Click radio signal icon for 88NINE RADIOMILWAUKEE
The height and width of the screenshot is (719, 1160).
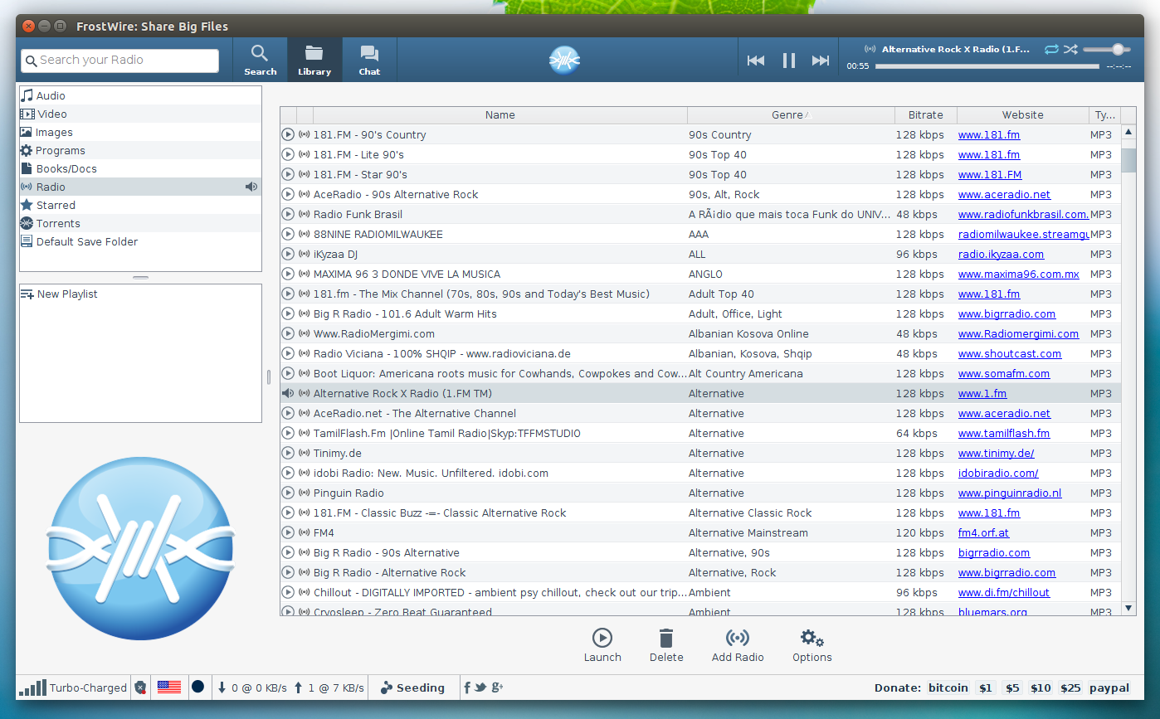(x=305, y=235)
